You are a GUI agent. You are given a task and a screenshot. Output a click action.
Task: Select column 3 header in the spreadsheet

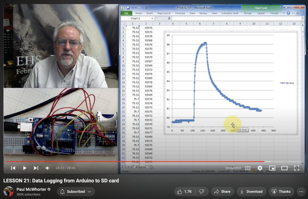[159, 24]
